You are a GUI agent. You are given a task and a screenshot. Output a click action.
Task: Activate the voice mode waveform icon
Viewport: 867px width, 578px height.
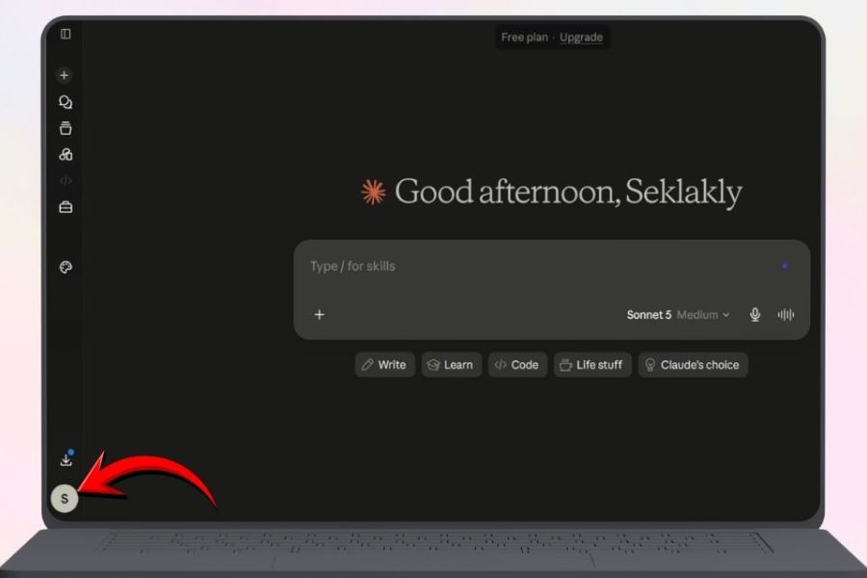pos(786,315)
